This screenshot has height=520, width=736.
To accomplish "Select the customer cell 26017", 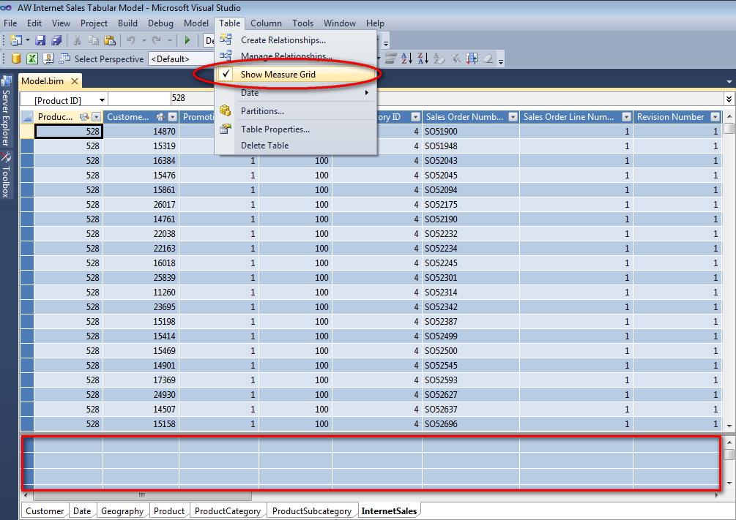I will [x=141, y=205].
